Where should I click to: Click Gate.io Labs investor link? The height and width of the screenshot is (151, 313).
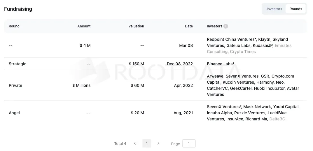(238, 45)
